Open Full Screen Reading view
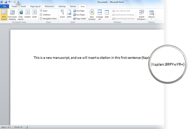 click(12, 15)
